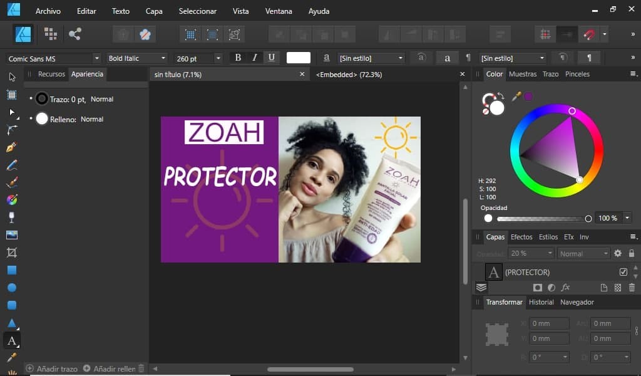Select the Node tool
The image size is (641, 376).
pos(12,112)
